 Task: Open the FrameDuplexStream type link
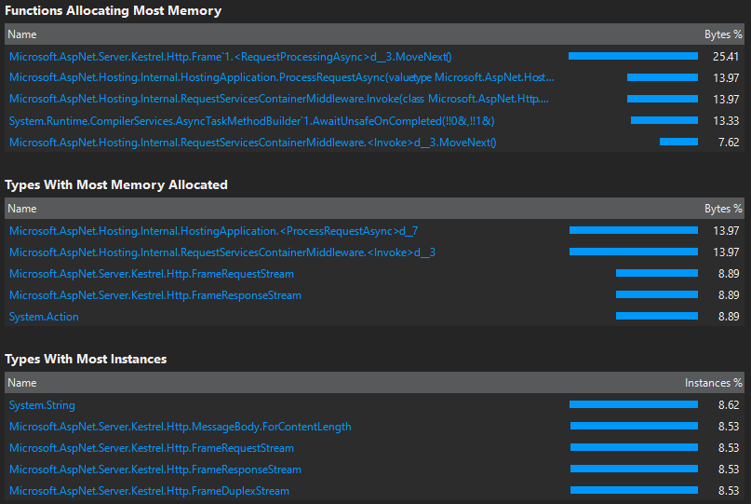tap(149, 491)
